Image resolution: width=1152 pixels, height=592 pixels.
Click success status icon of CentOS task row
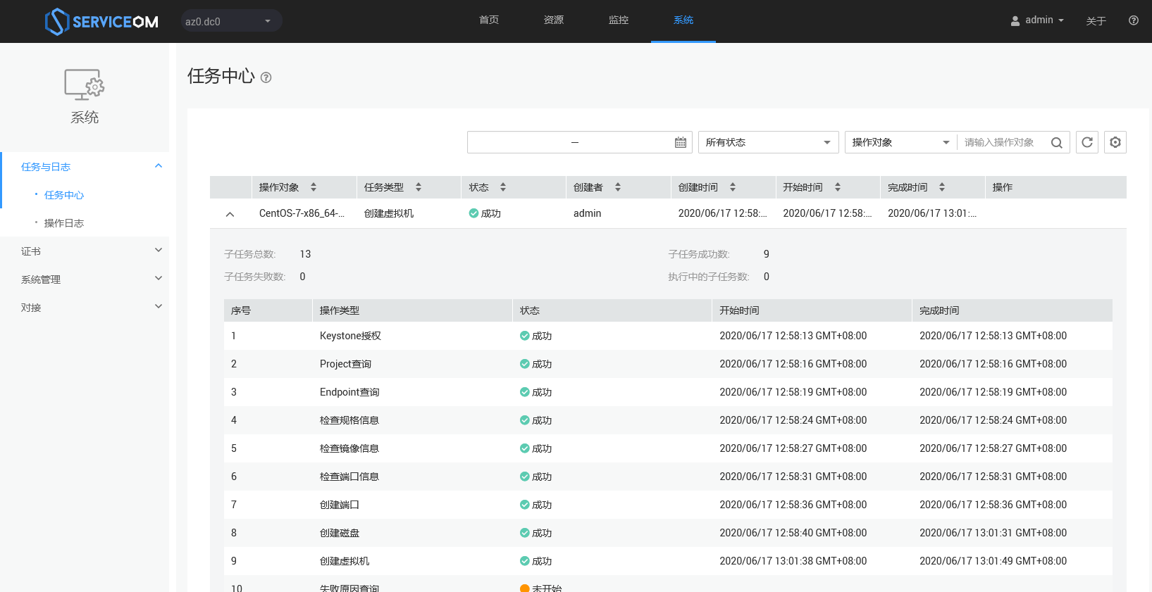point(473,213)
